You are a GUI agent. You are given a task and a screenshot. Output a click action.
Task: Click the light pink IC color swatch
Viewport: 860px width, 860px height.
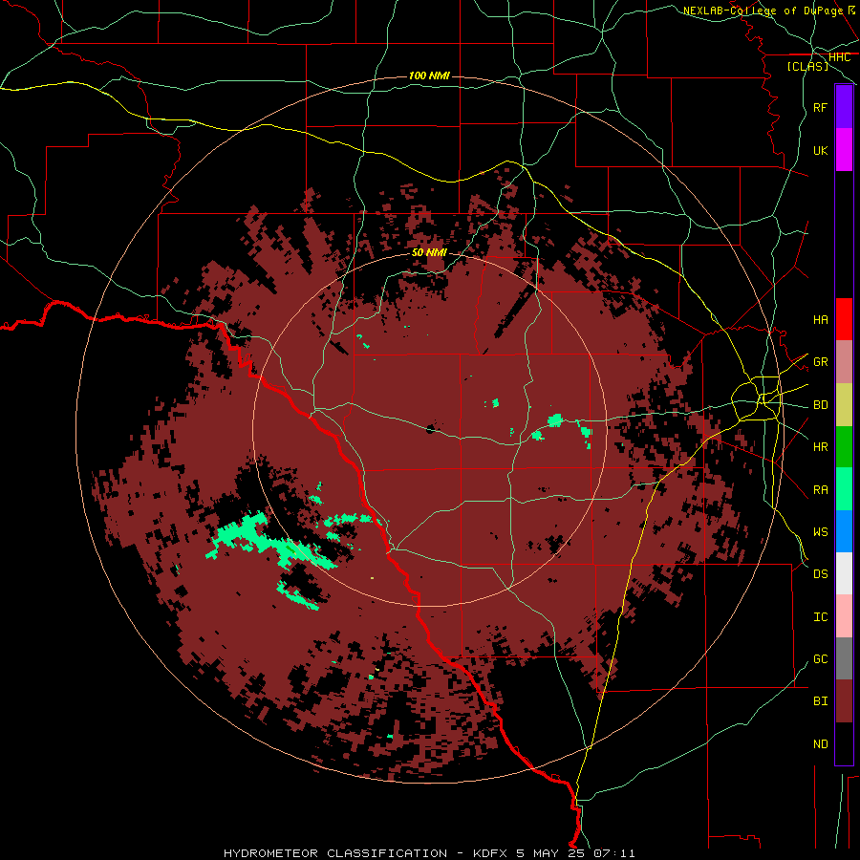click(x=844, y=616)
